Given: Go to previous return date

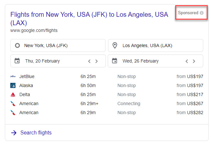Looking at the screenshot, I should click(x=187, y=61).
